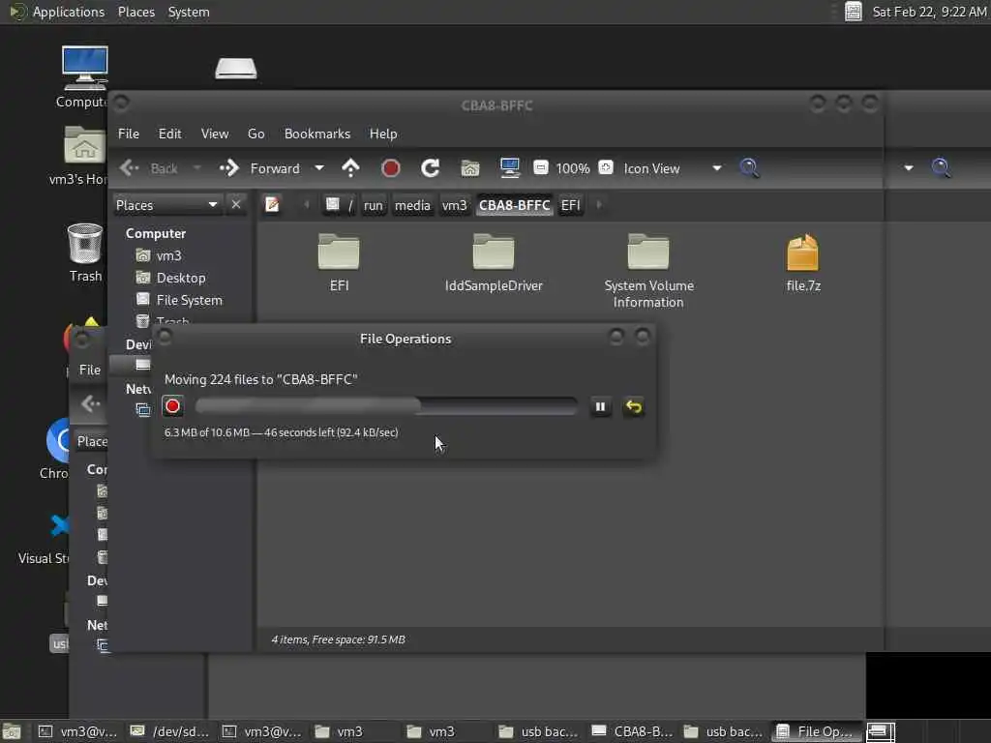Viewport: 991px width, 743px height.
Task: Switch to File Op... taskbar entry
Action: coord(817,731)
